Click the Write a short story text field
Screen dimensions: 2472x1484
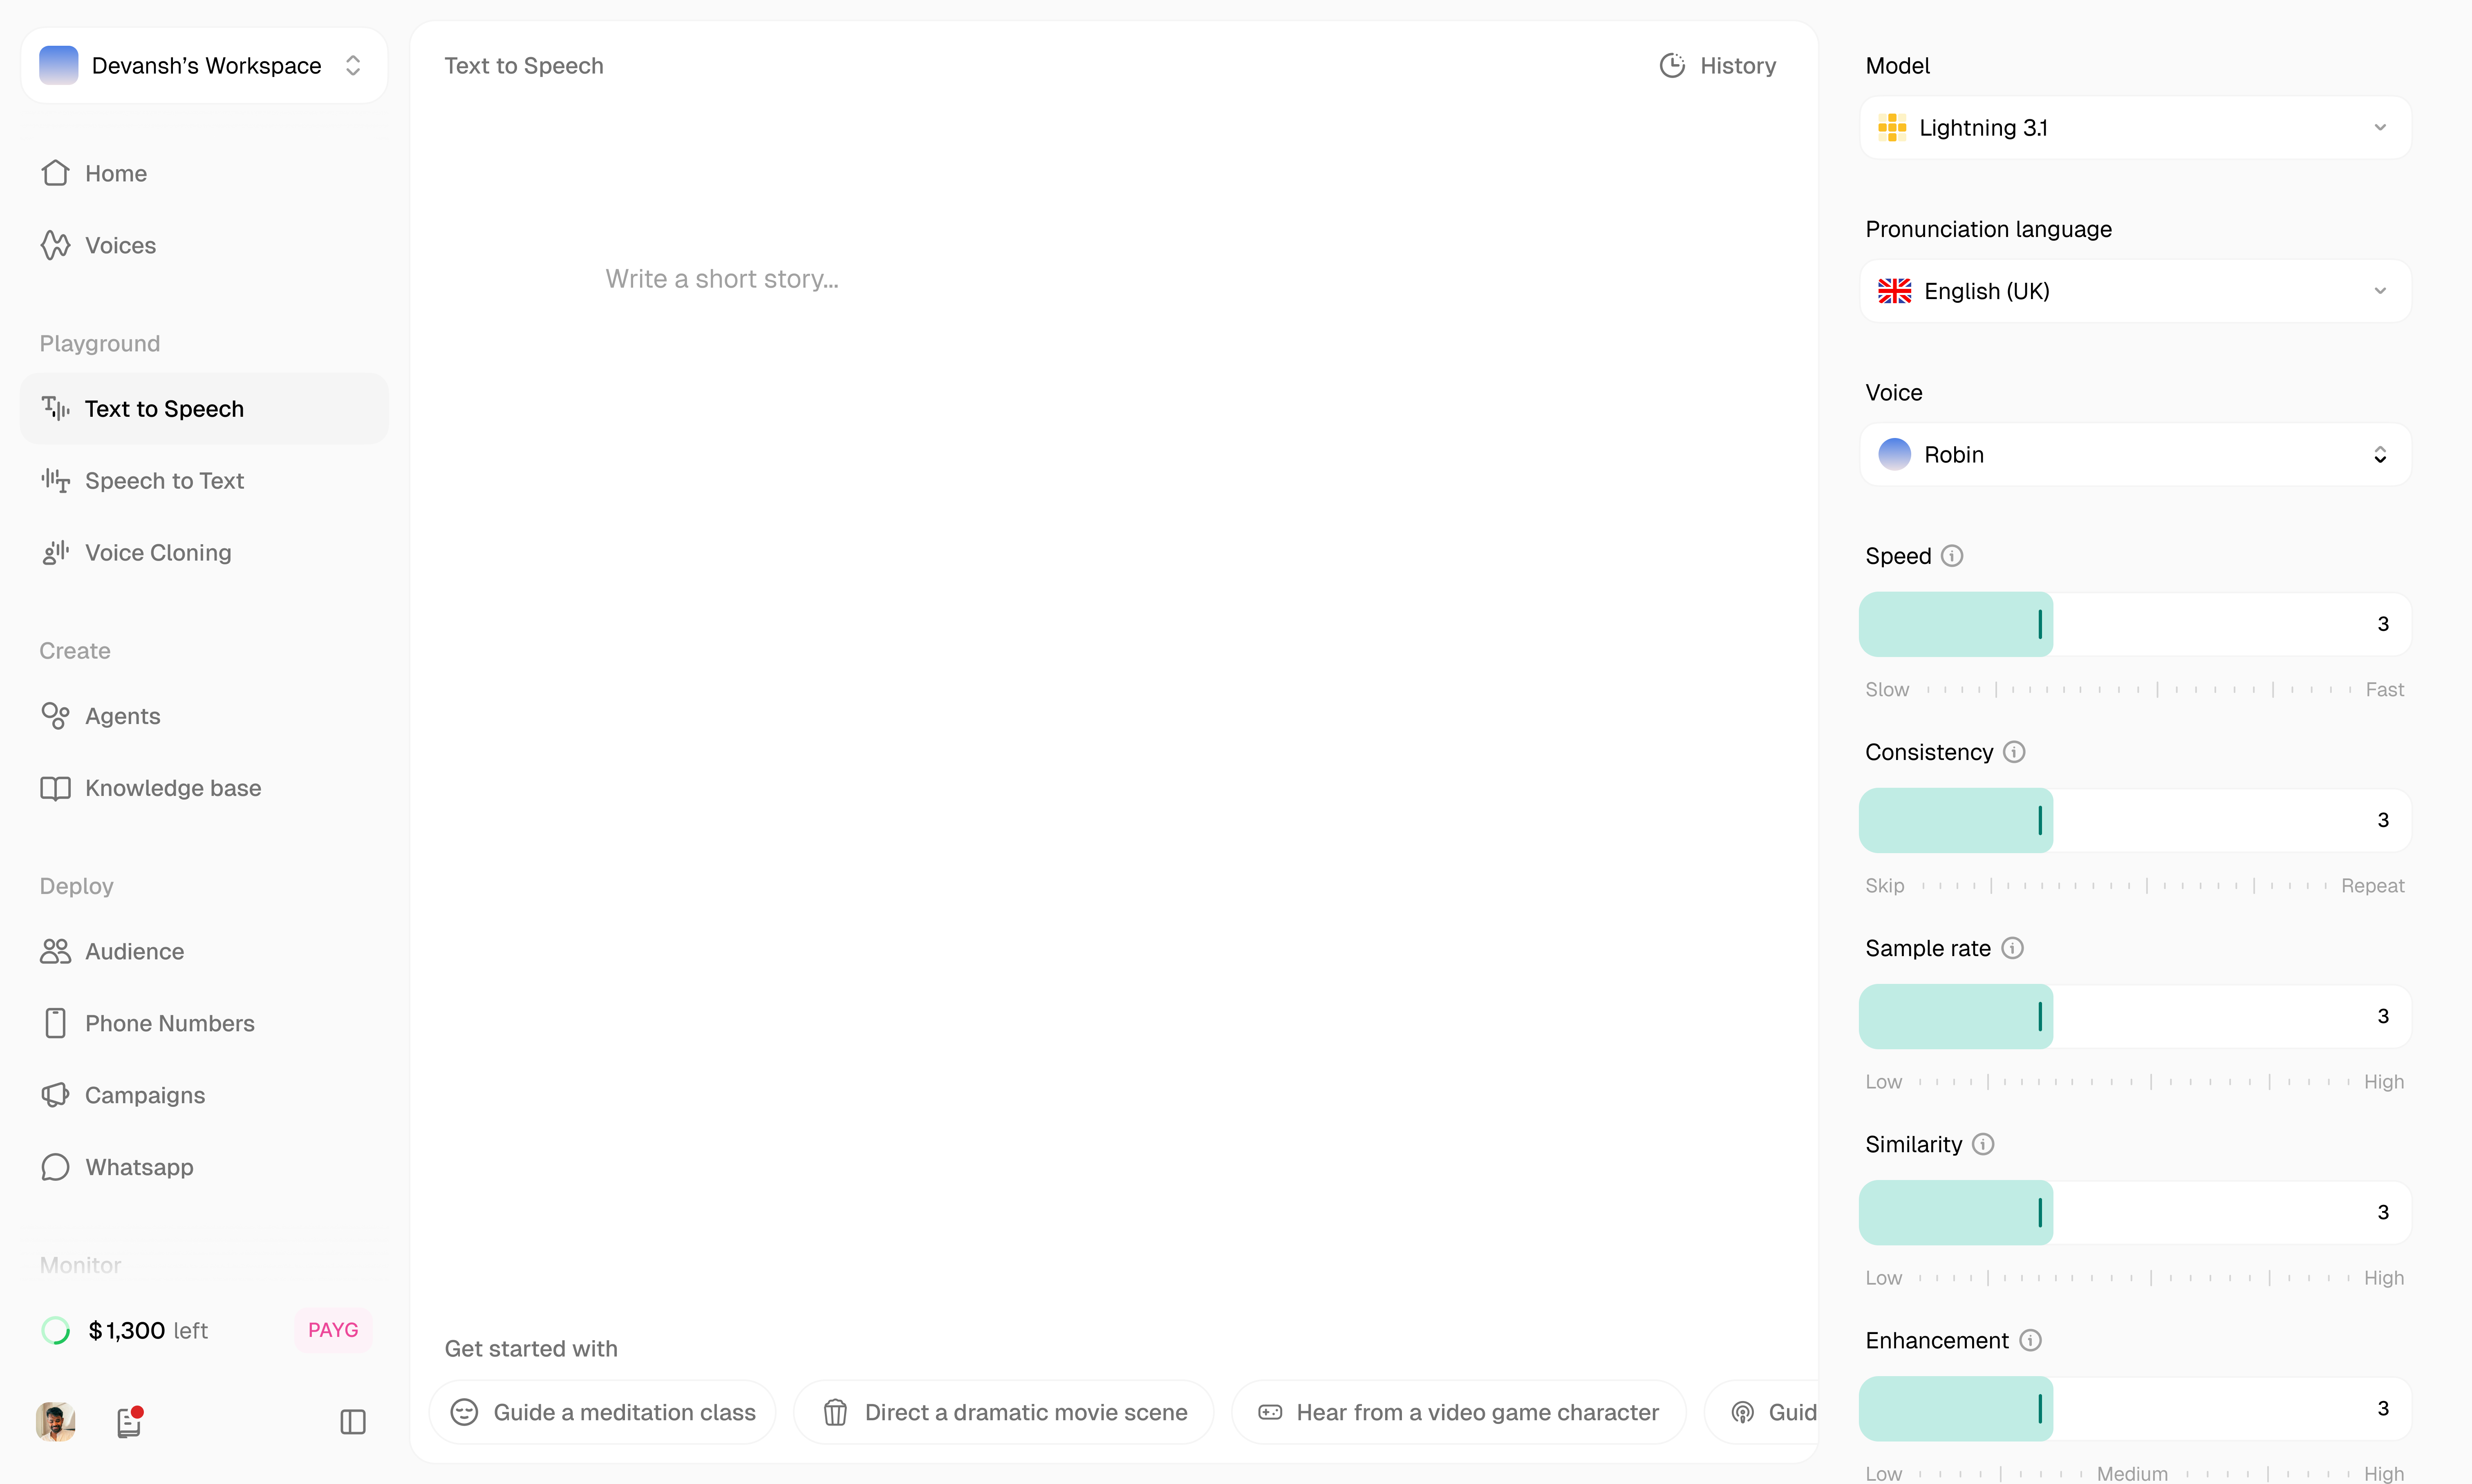721,279
